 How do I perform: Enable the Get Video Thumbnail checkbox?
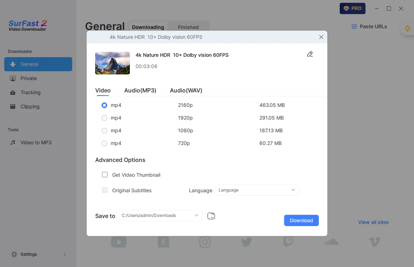[x=105, y=175]
